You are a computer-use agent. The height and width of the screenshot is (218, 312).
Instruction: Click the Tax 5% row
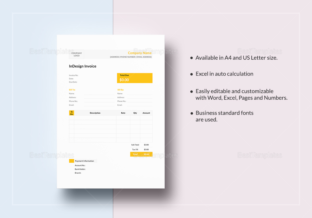coord(135,149)
